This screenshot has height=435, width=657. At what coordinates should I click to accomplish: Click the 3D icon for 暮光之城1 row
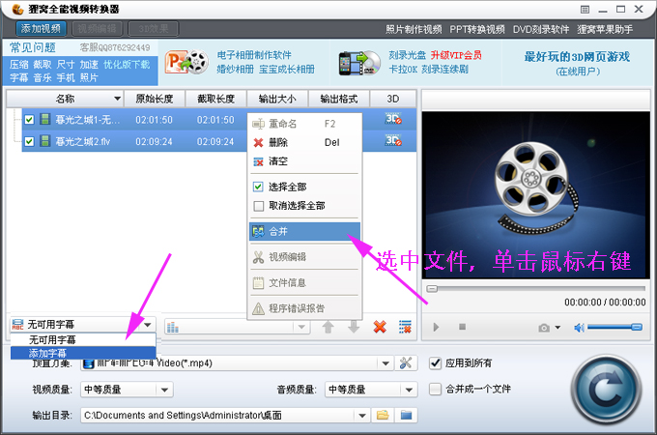pyautogui.click(x=393, y=119)
